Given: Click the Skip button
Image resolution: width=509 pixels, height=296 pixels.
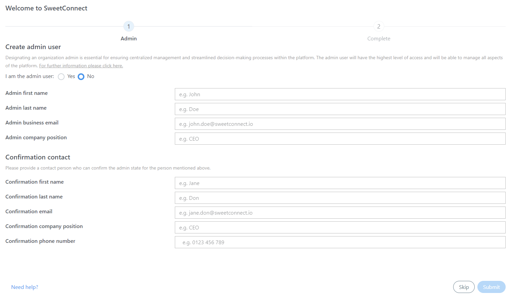Looking at the screenshot, I should pos(464,287).
